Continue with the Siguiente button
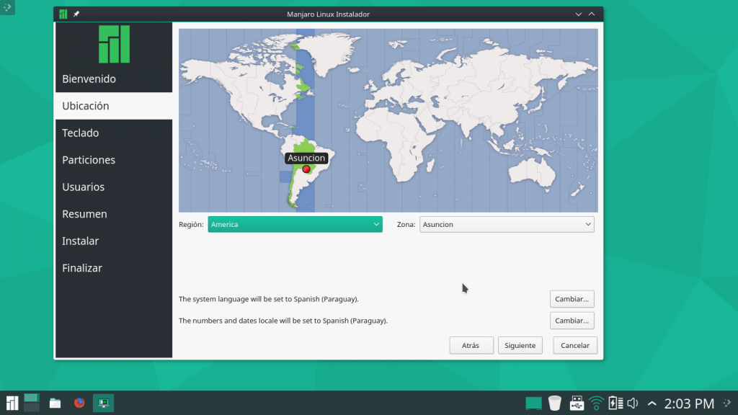 pos(520,345)
